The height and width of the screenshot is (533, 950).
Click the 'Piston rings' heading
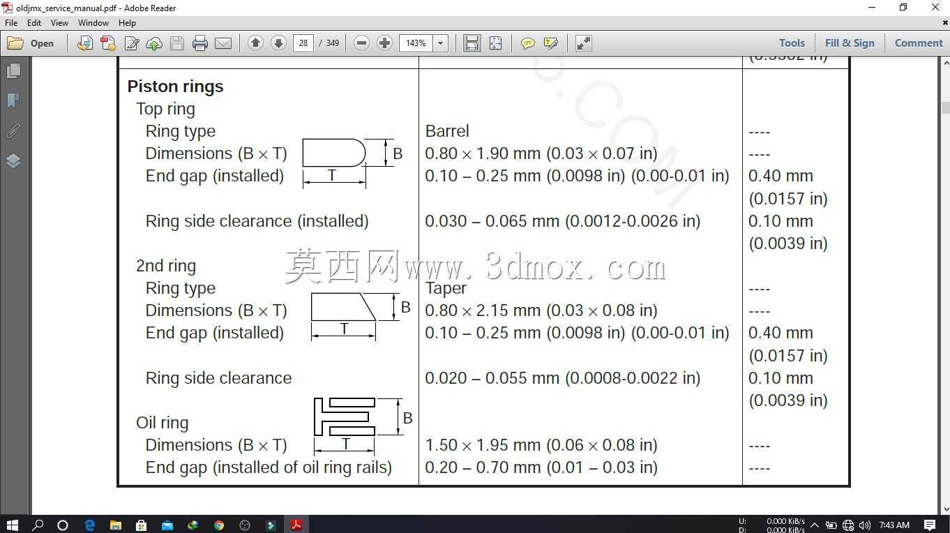coord(175,87)
